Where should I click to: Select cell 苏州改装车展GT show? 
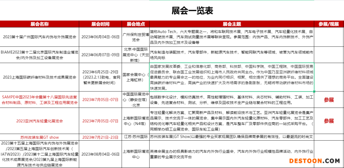pyautogui.click(x=39, y=137)
